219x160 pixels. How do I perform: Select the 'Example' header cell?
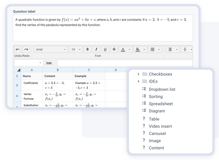[89, 76]
